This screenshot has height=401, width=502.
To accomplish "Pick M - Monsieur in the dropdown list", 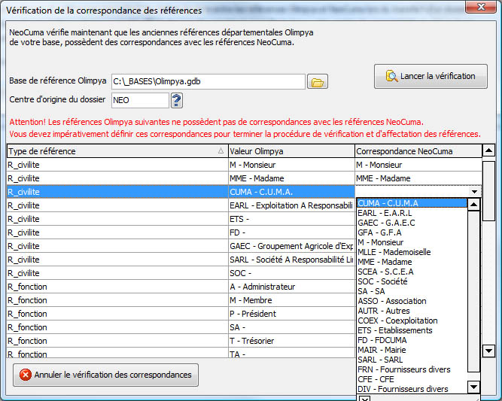I will (412, 242).
